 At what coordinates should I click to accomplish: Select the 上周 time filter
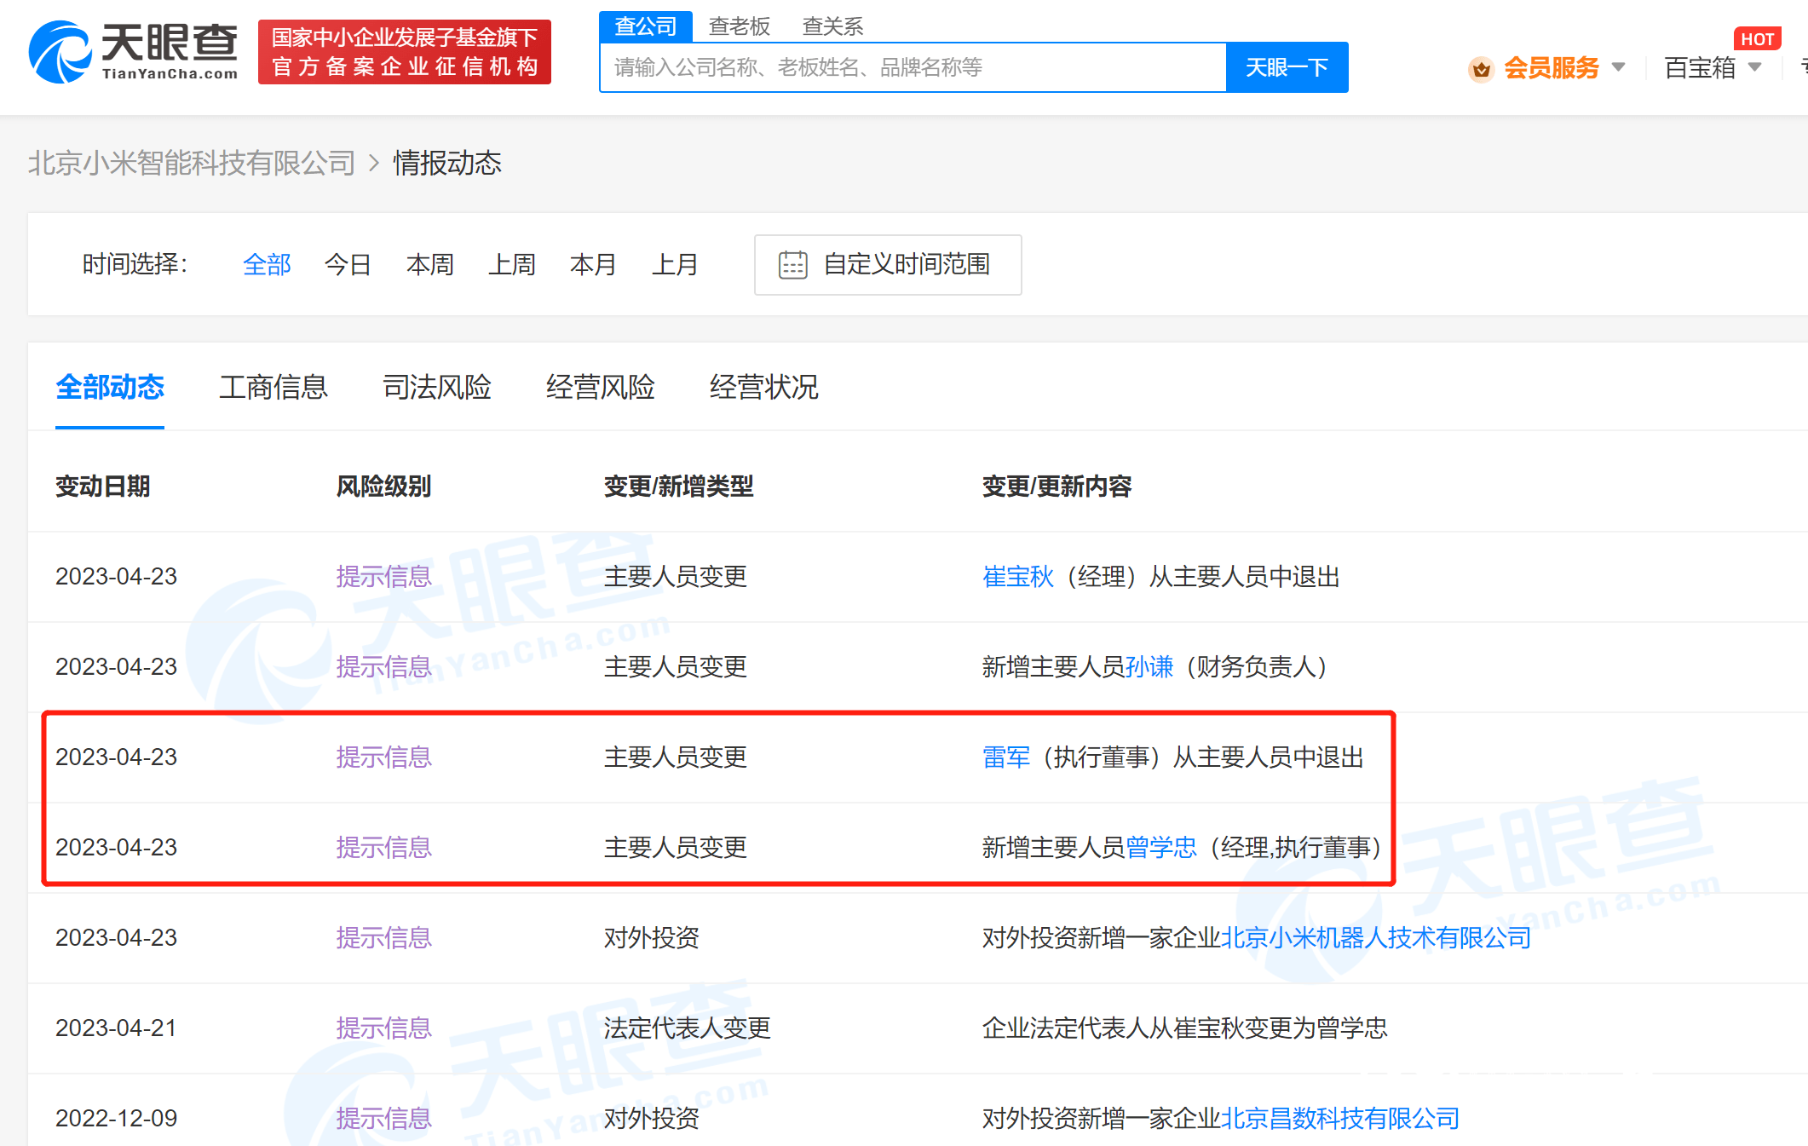tap(511, 265)
